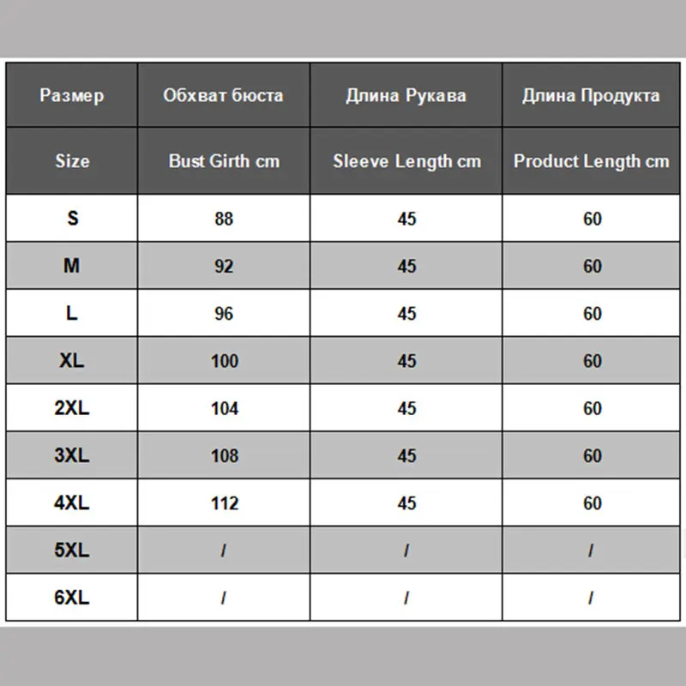Click the bust girth value 112
This screenshot has width=686, height=686.
coord(224,502)
